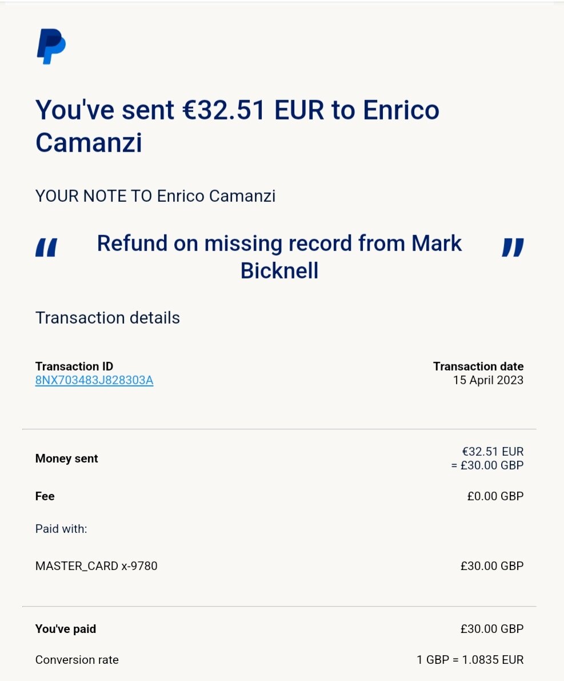Screen dimensions: 564x681
Task: Click the closing quotation mark icon
Action: [x=513, y=247]
